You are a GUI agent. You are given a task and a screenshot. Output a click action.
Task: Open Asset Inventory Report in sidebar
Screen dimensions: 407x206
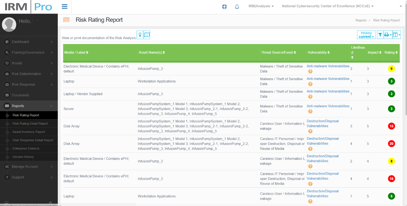click(x=29, y=132)
